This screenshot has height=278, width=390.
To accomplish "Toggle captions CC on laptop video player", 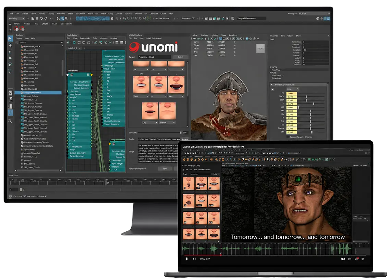I will click(x=350, y=259).
